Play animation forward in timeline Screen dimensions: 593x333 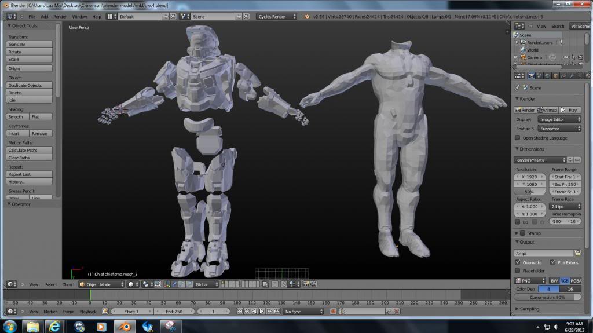(x=262, y=312)
